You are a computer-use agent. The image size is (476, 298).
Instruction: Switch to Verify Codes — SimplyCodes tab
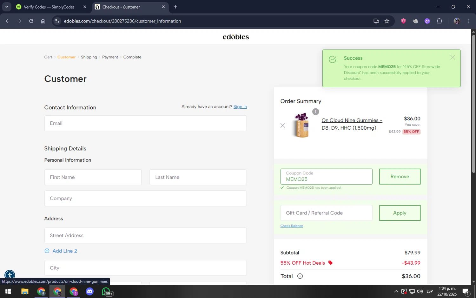point(49,7)
